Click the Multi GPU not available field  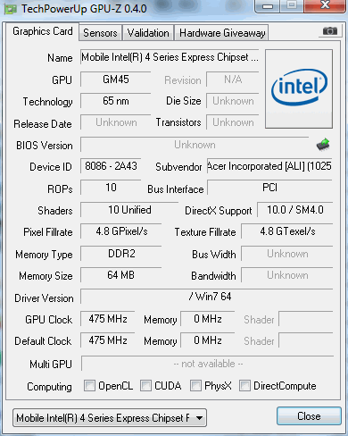coord(207,364)
